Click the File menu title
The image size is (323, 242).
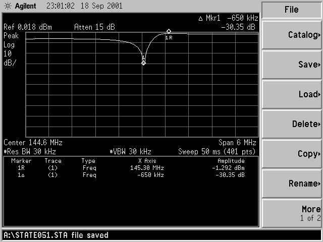point(292,10)
